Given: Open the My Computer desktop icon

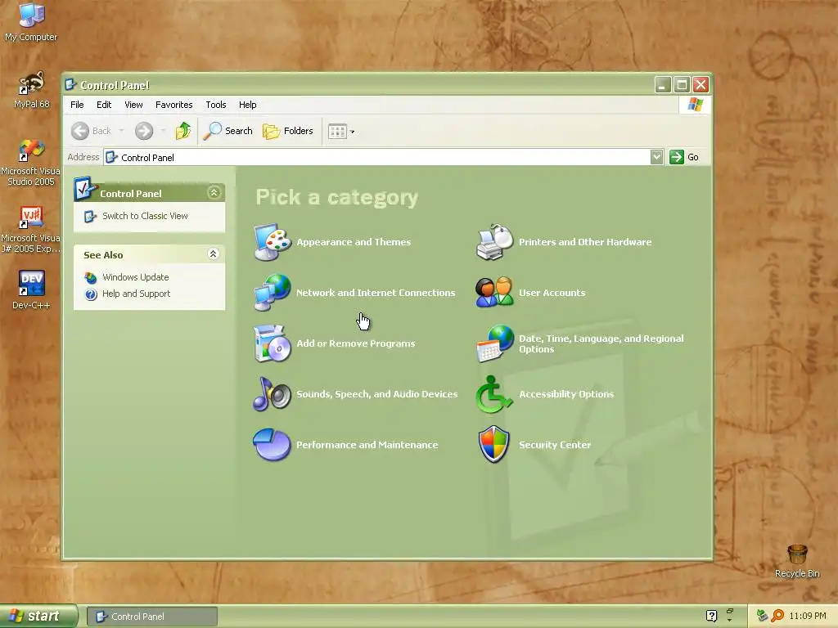Looking at the screenshot, I should click(31, 22).
